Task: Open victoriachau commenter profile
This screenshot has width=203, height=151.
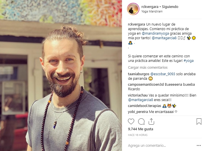Action: pyautogui.click(x=138, y=95)
